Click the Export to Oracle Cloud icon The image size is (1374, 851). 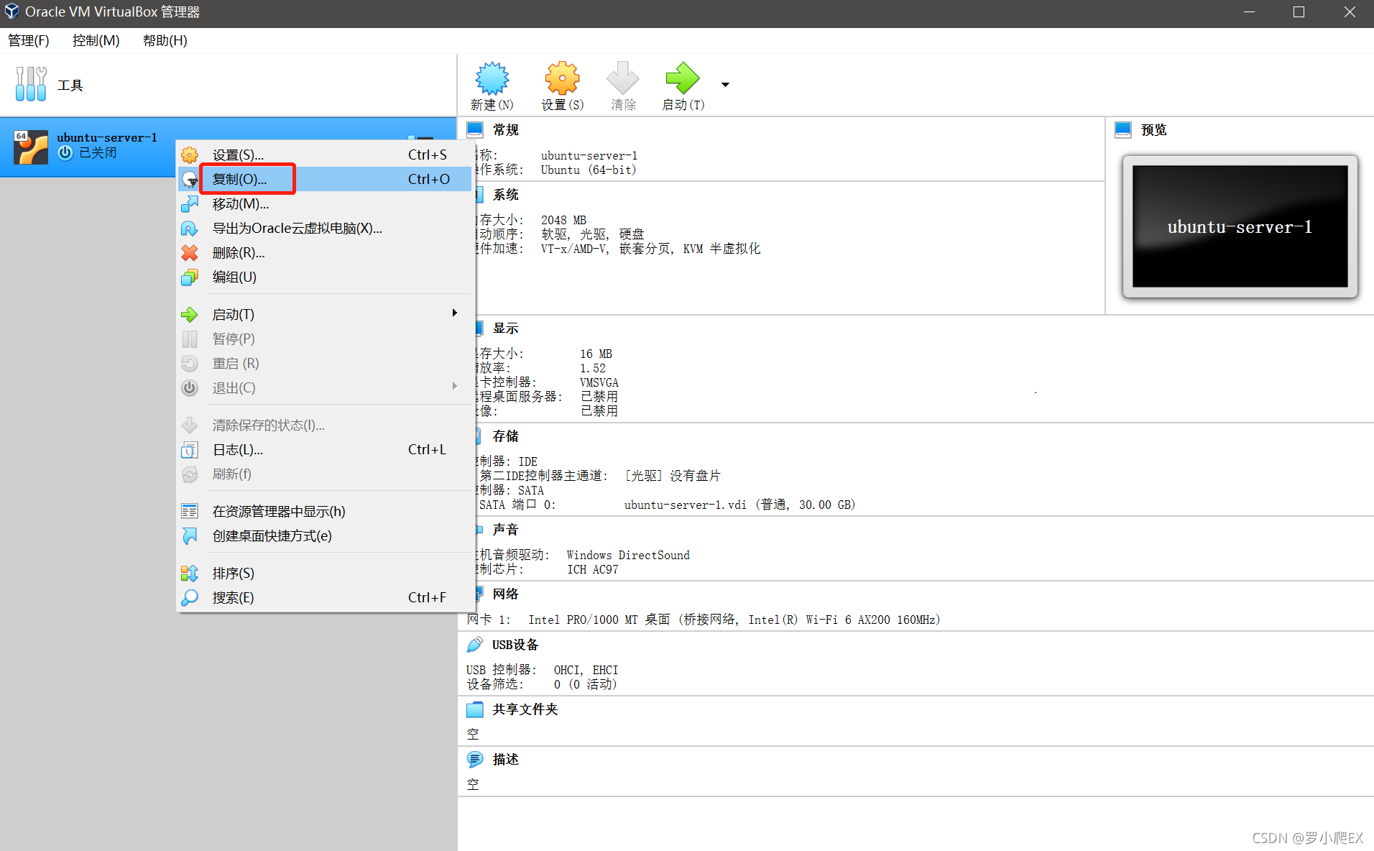(x=190, y=229)
